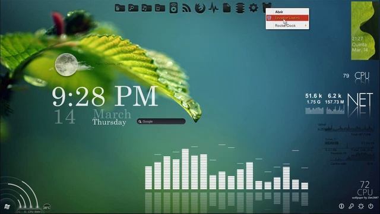Open the settings gear dock icon
This screenshot has width=380, height=214.
point(254,8)
